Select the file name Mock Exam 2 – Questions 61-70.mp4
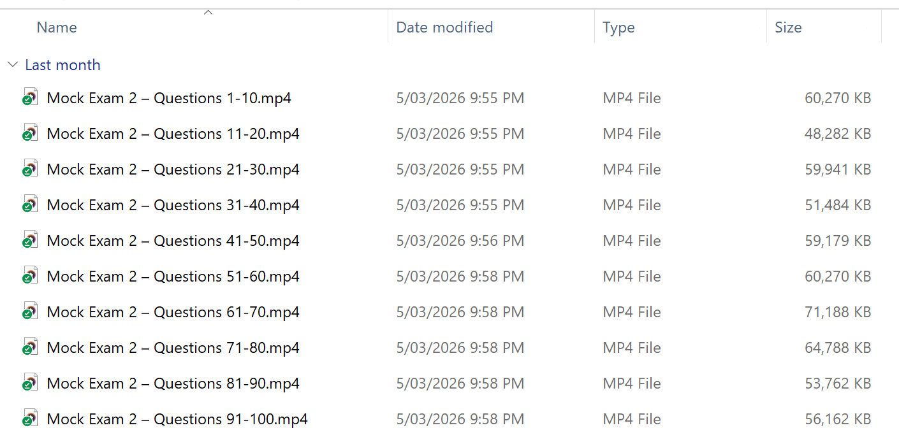Image resolution: width=899 pixels, height=444 pixels. pyautogui.click(x=173, y=312)
